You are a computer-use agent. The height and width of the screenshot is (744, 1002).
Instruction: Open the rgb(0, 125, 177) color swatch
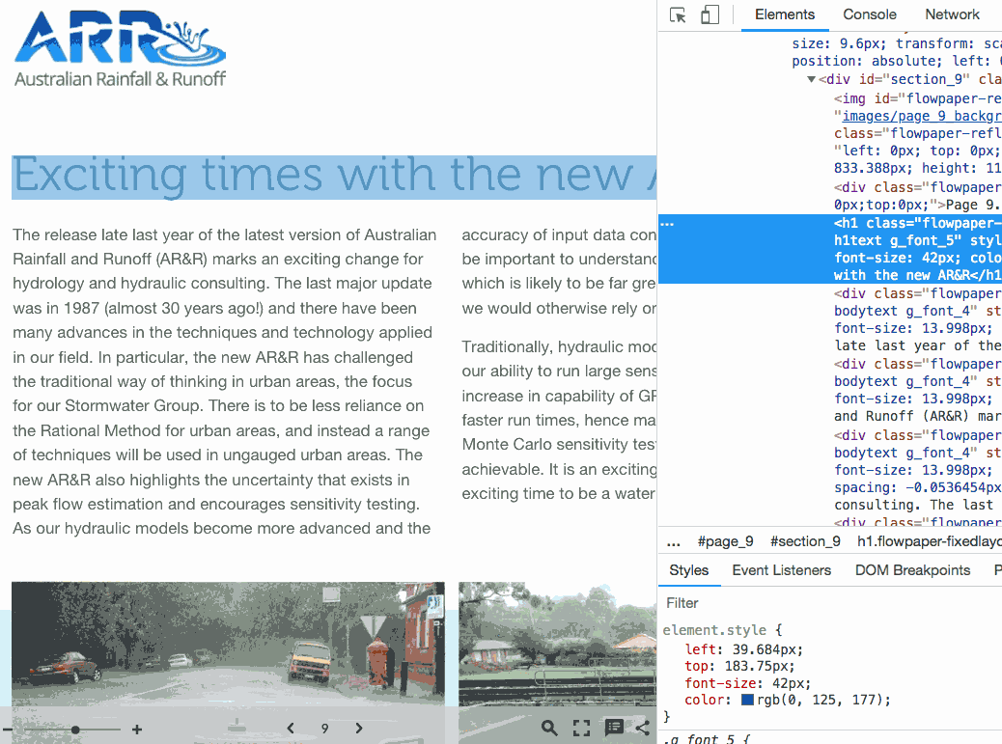pyautogui.click(x=747, y=700)
